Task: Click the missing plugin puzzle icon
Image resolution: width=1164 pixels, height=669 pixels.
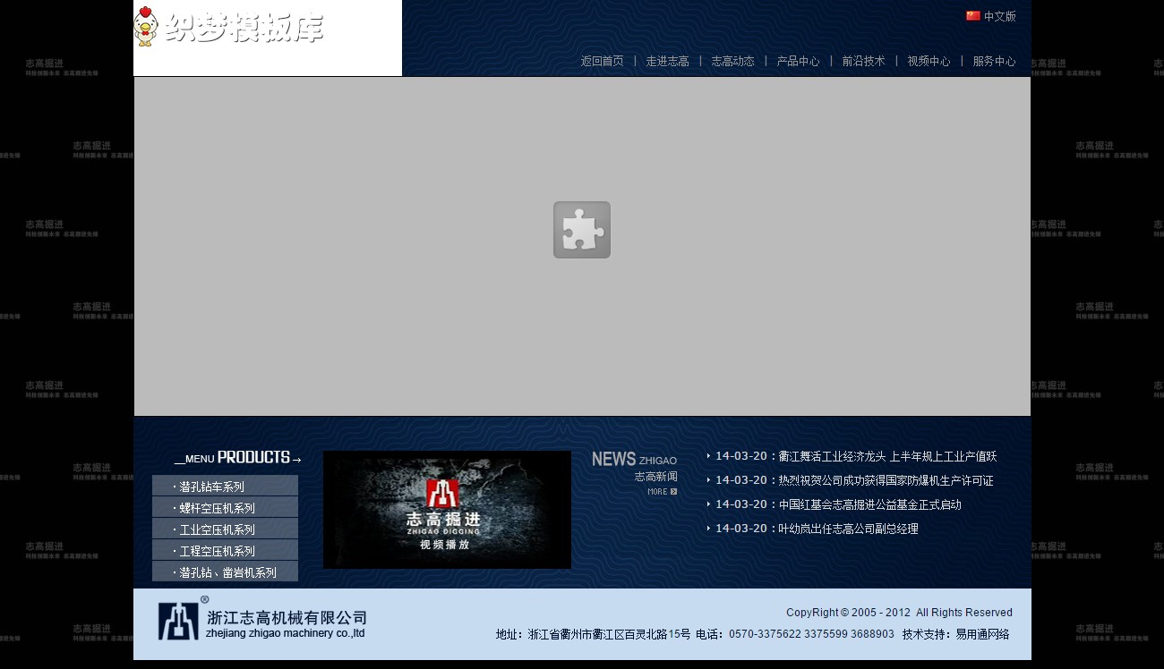Action: (582, 230)
